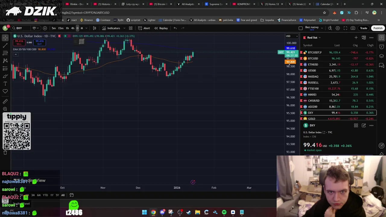Open the emoji icons tool

pyautogui.click(x=5, y=91)
